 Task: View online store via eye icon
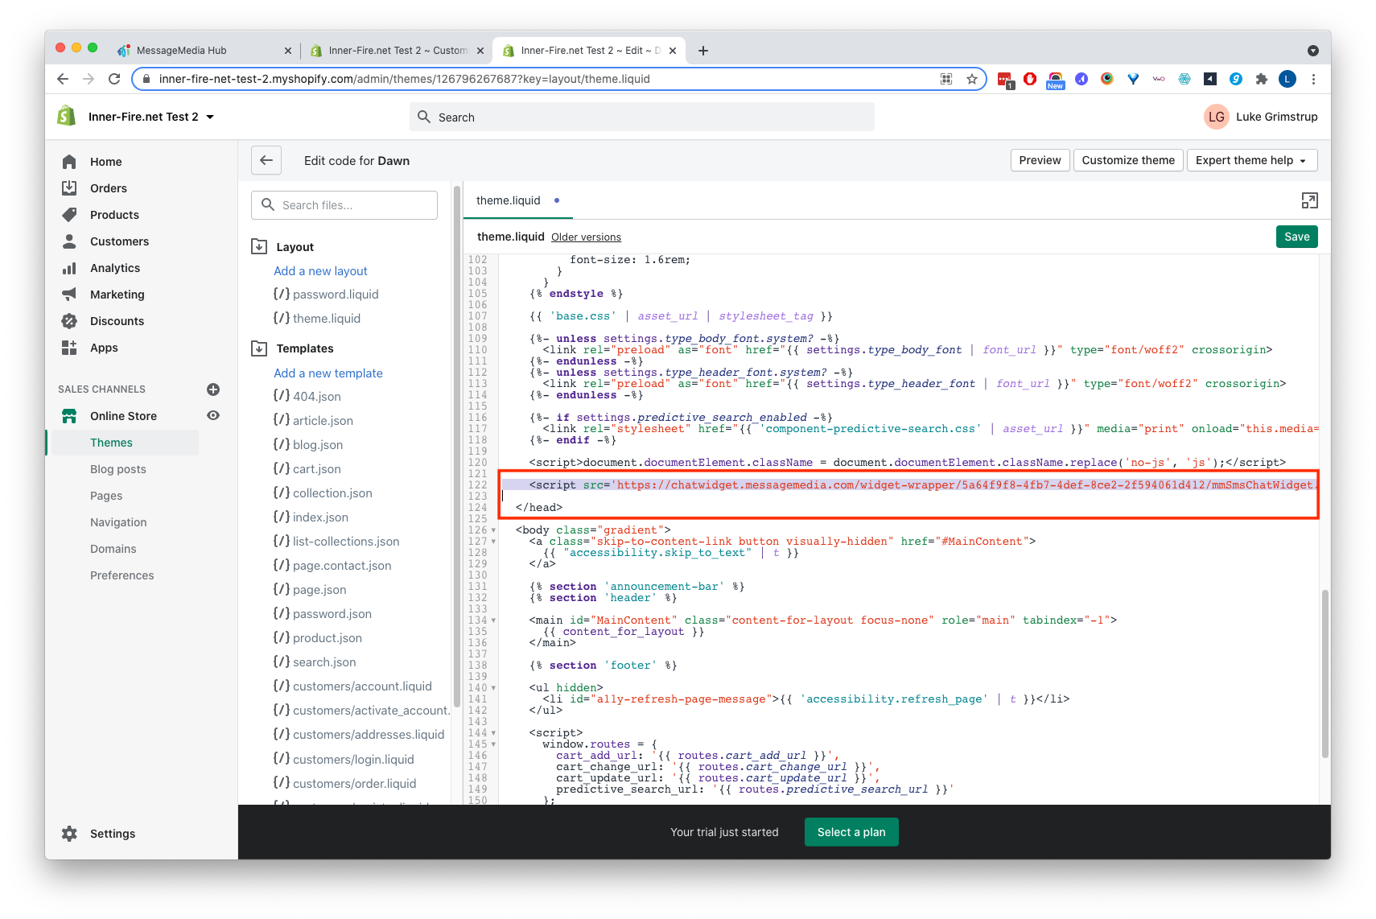point(213,416)
